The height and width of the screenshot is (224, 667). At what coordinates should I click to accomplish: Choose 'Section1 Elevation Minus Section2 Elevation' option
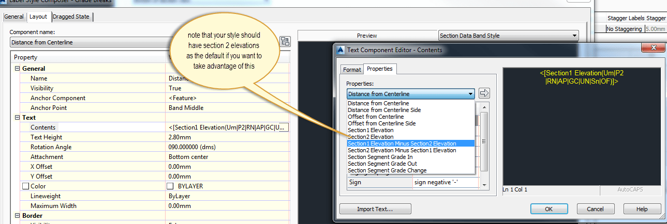pyautogui.click(x=410, y=143)
